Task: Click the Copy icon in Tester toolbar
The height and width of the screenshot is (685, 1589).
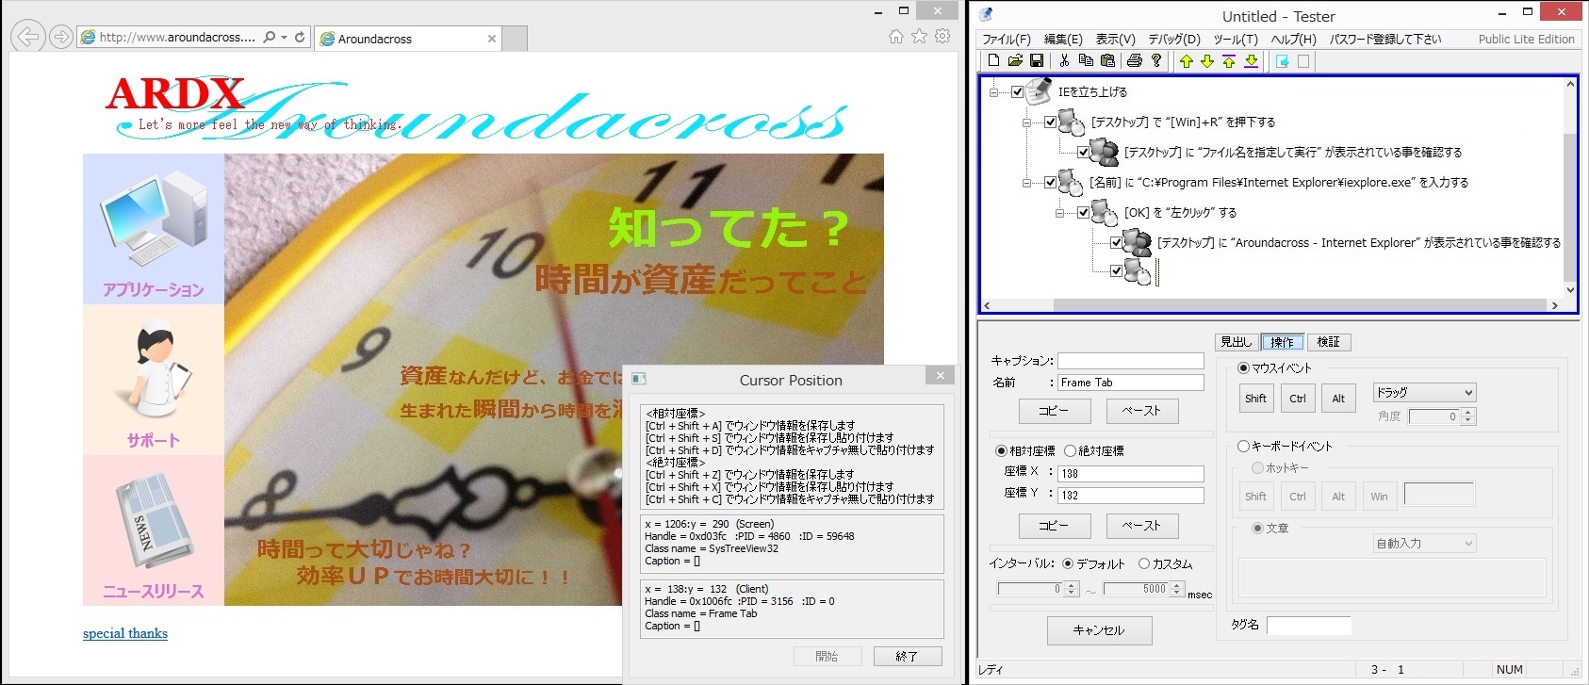Action: click(1086, 61)
